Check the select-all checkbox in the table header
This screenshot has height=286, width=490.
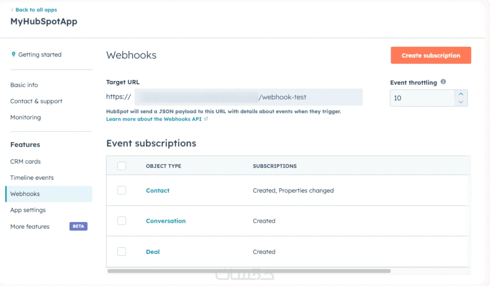pyautogui.click(x=122, y=166)
